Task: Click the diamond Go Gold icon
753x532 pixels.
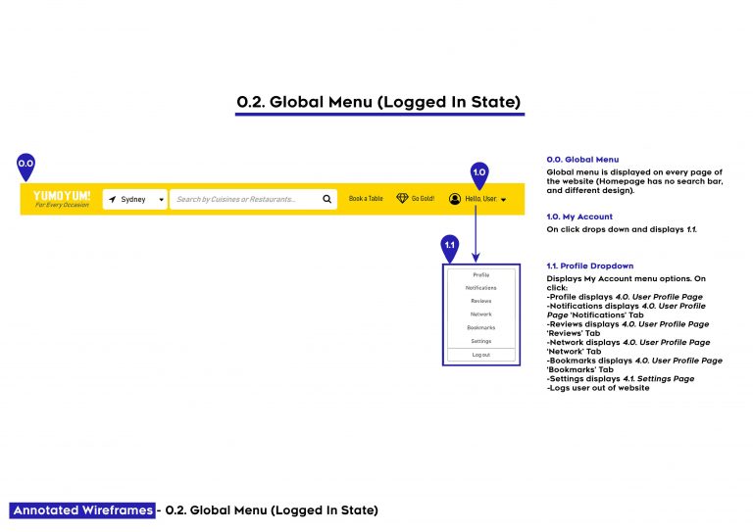Action: (x=402, y=198)
